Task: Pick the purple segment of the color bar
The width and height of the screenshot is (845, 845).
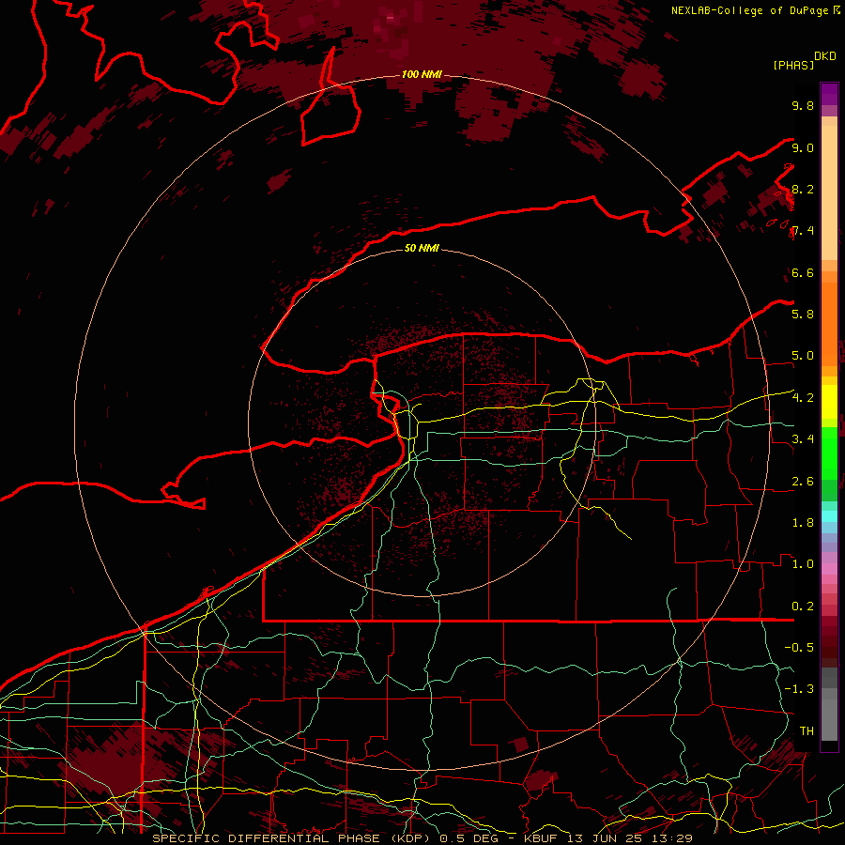Action: [829, 94]
